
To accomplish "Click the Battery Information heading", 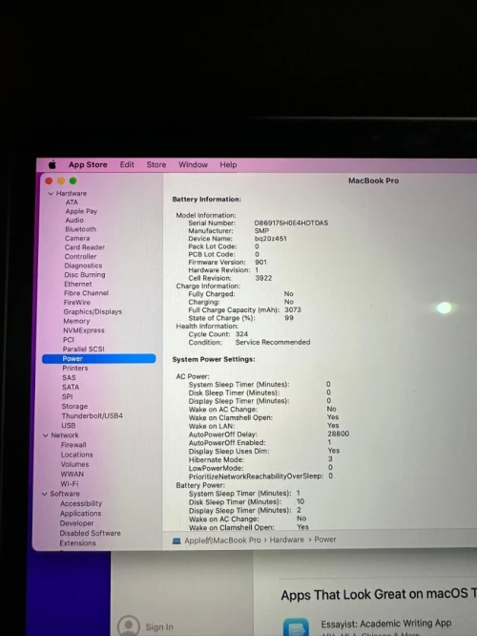I will 207,200.
